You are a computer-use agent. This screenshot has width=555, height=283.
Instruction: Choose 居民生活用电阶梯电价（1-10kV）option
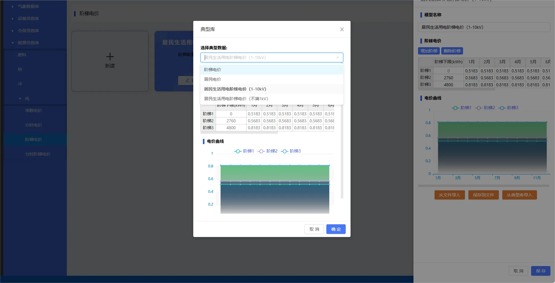(x=272, y=89)
